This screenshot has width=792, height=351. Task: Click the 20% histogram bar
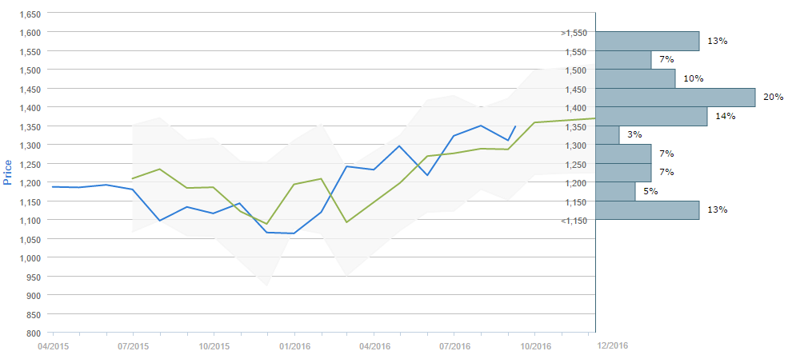(x=675, y=98)
